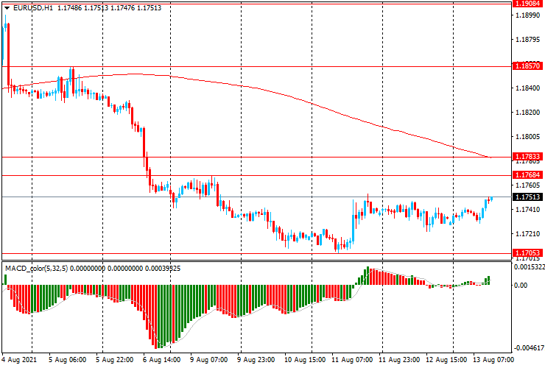Click the black current price label 1.17513

527,197
